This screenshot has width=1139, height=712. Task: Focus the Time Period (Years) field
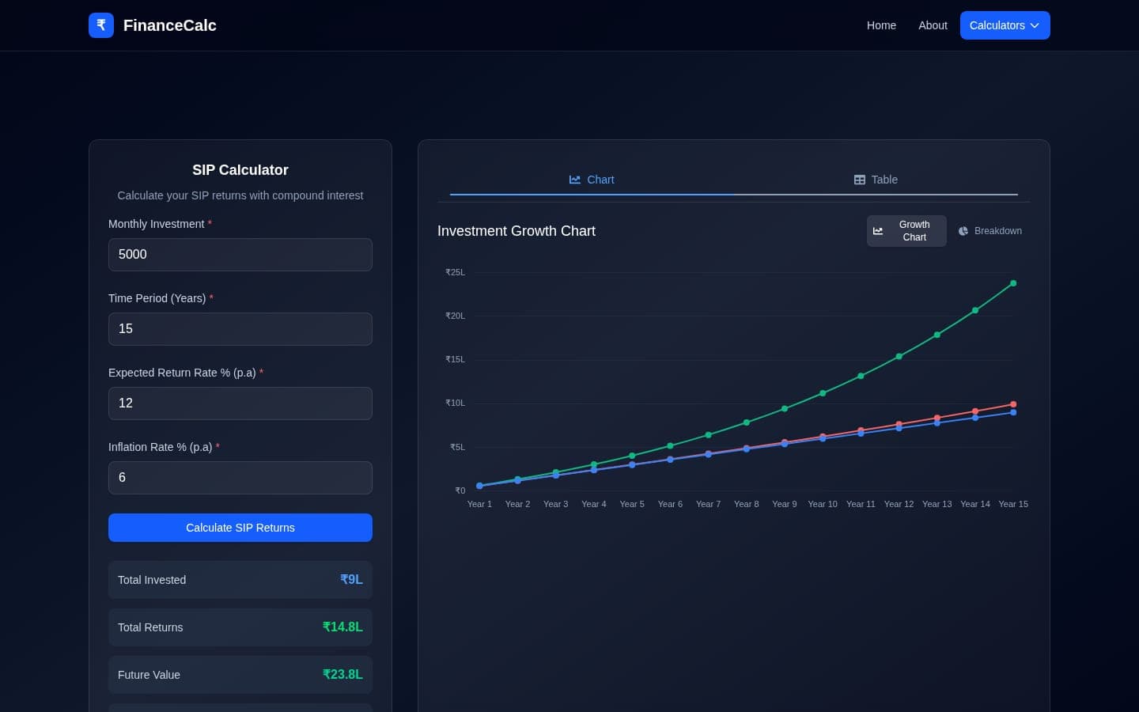coord(240,329)
